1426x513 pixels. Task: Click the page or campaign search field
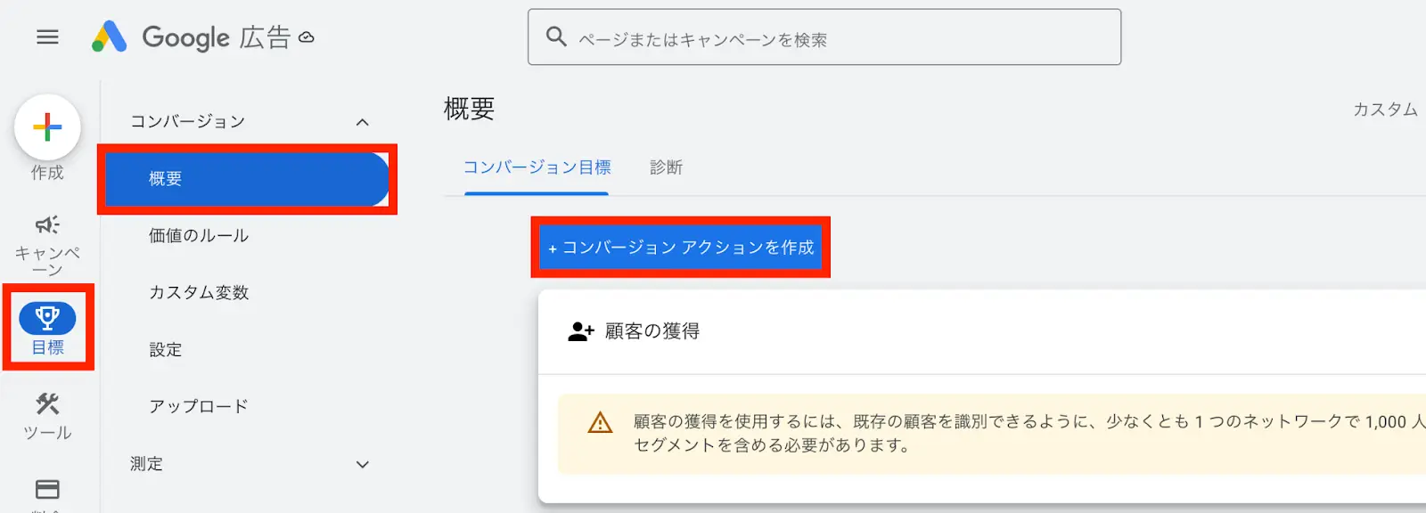click(824, 37)
